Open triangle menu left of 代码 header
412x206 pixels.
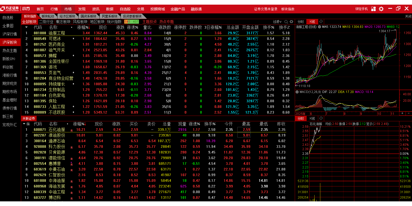[x=26, y=27]
